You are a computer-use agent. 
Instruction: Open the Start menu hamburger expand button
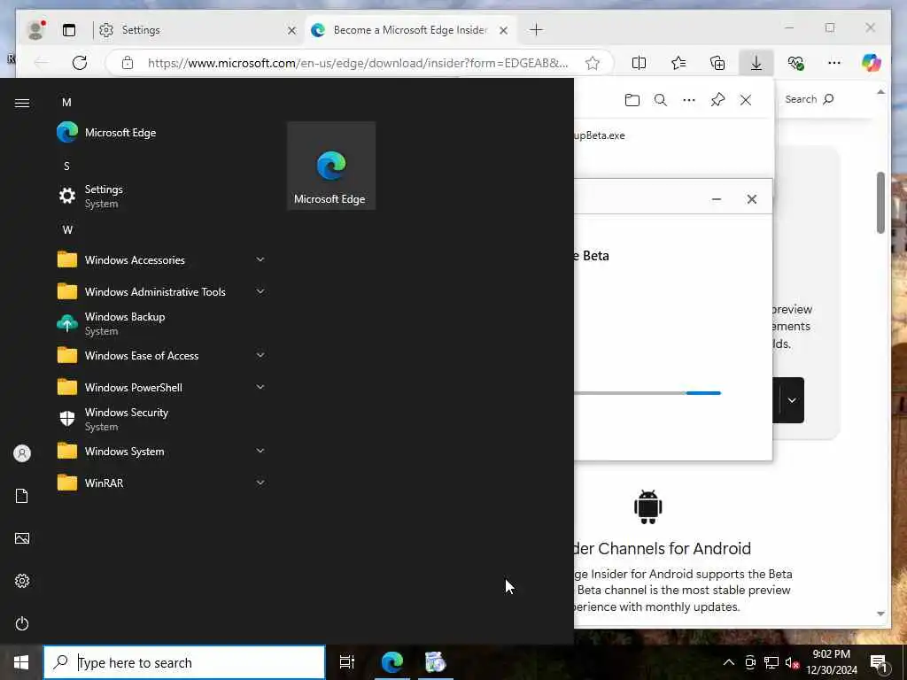pos(22,103)
